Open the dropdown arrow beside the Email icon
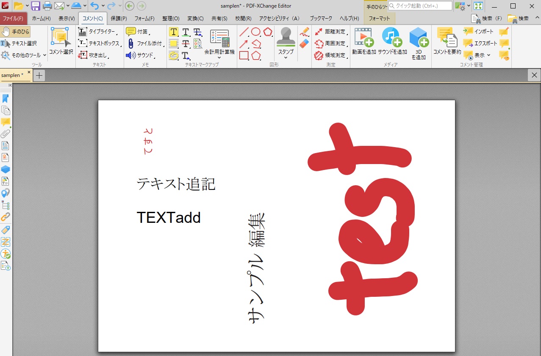 67,6
